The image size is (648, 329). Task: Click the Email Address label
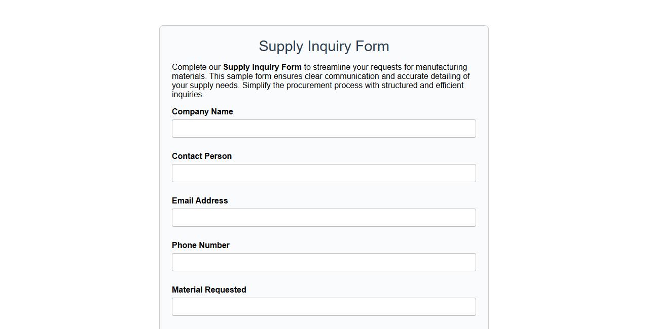point(199,200)
